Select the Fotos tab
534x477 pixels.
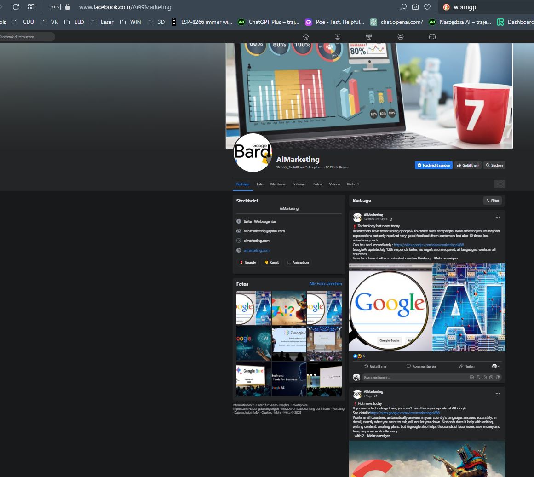(x=317, y=184)
